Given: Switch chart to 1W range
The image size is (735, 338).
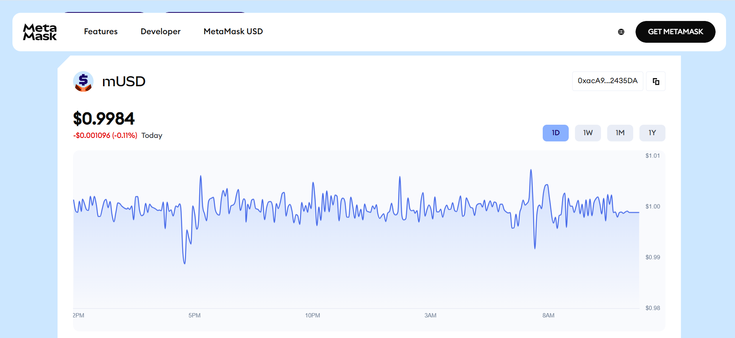Looking at the screenshot, I should click(588, 133).
